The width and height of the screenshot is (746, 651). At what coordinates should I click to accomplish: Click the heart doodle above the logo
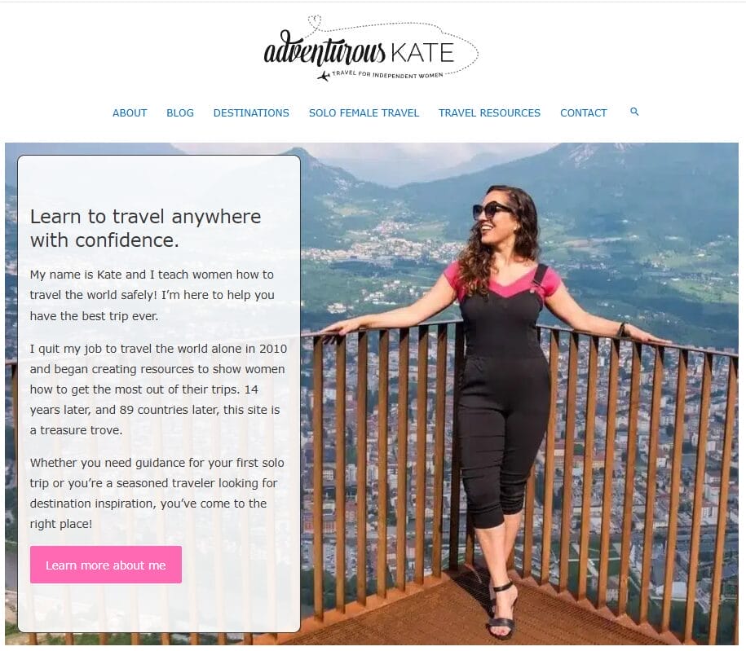coord(315,21)
